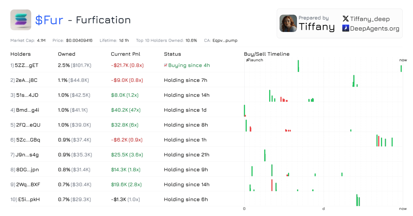Viewport: 413px width, 216px height.
Task: Click the $Fur ticker title
Action: pos(49,20)
